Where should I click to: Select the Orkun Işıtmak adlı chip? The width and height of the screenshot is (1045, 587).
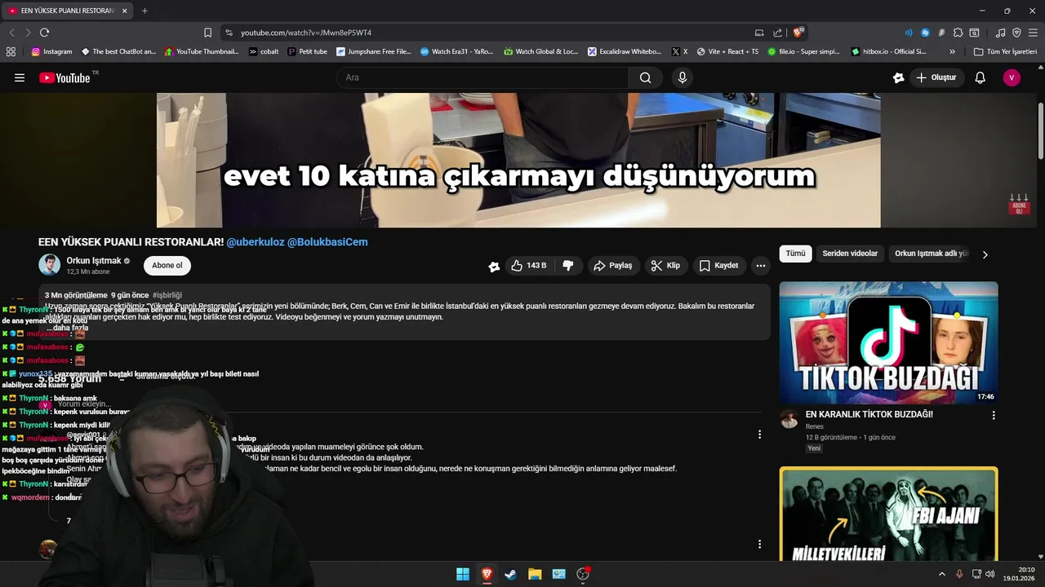931,254
